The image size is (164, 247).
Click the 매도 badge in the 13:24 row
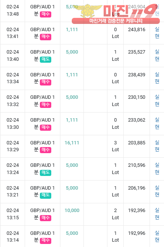pyautogui.click(x=46, y=173)
